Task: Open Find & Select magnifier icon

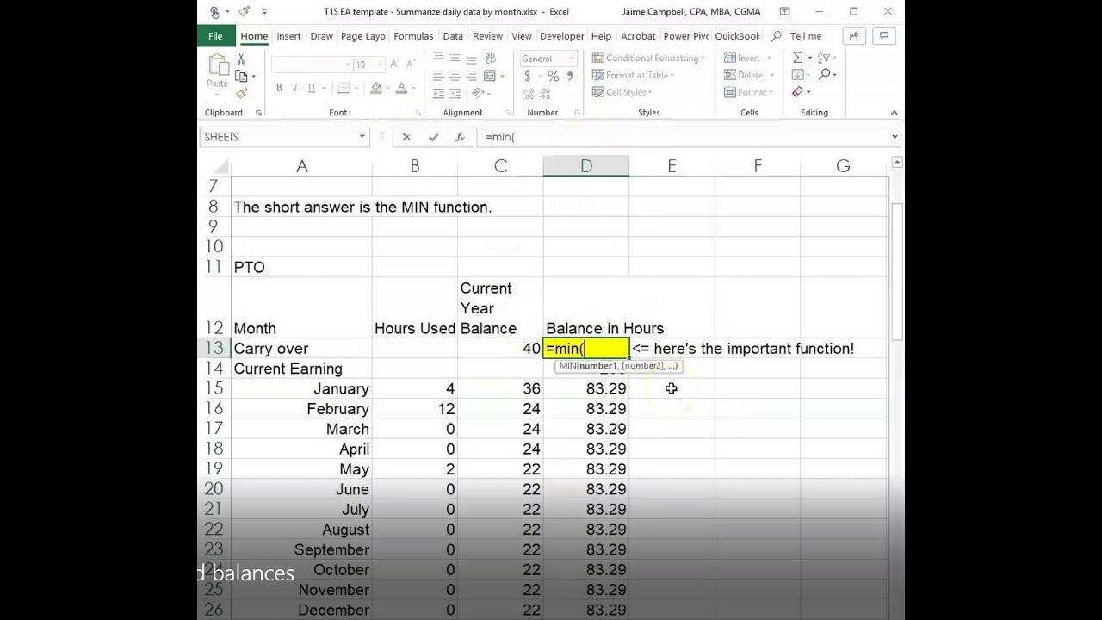Action: (824, 75)
